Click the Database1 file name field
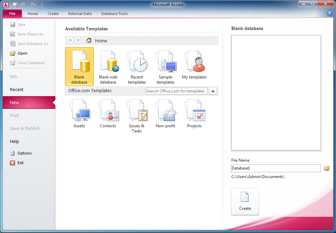 [x=276, y=168]
